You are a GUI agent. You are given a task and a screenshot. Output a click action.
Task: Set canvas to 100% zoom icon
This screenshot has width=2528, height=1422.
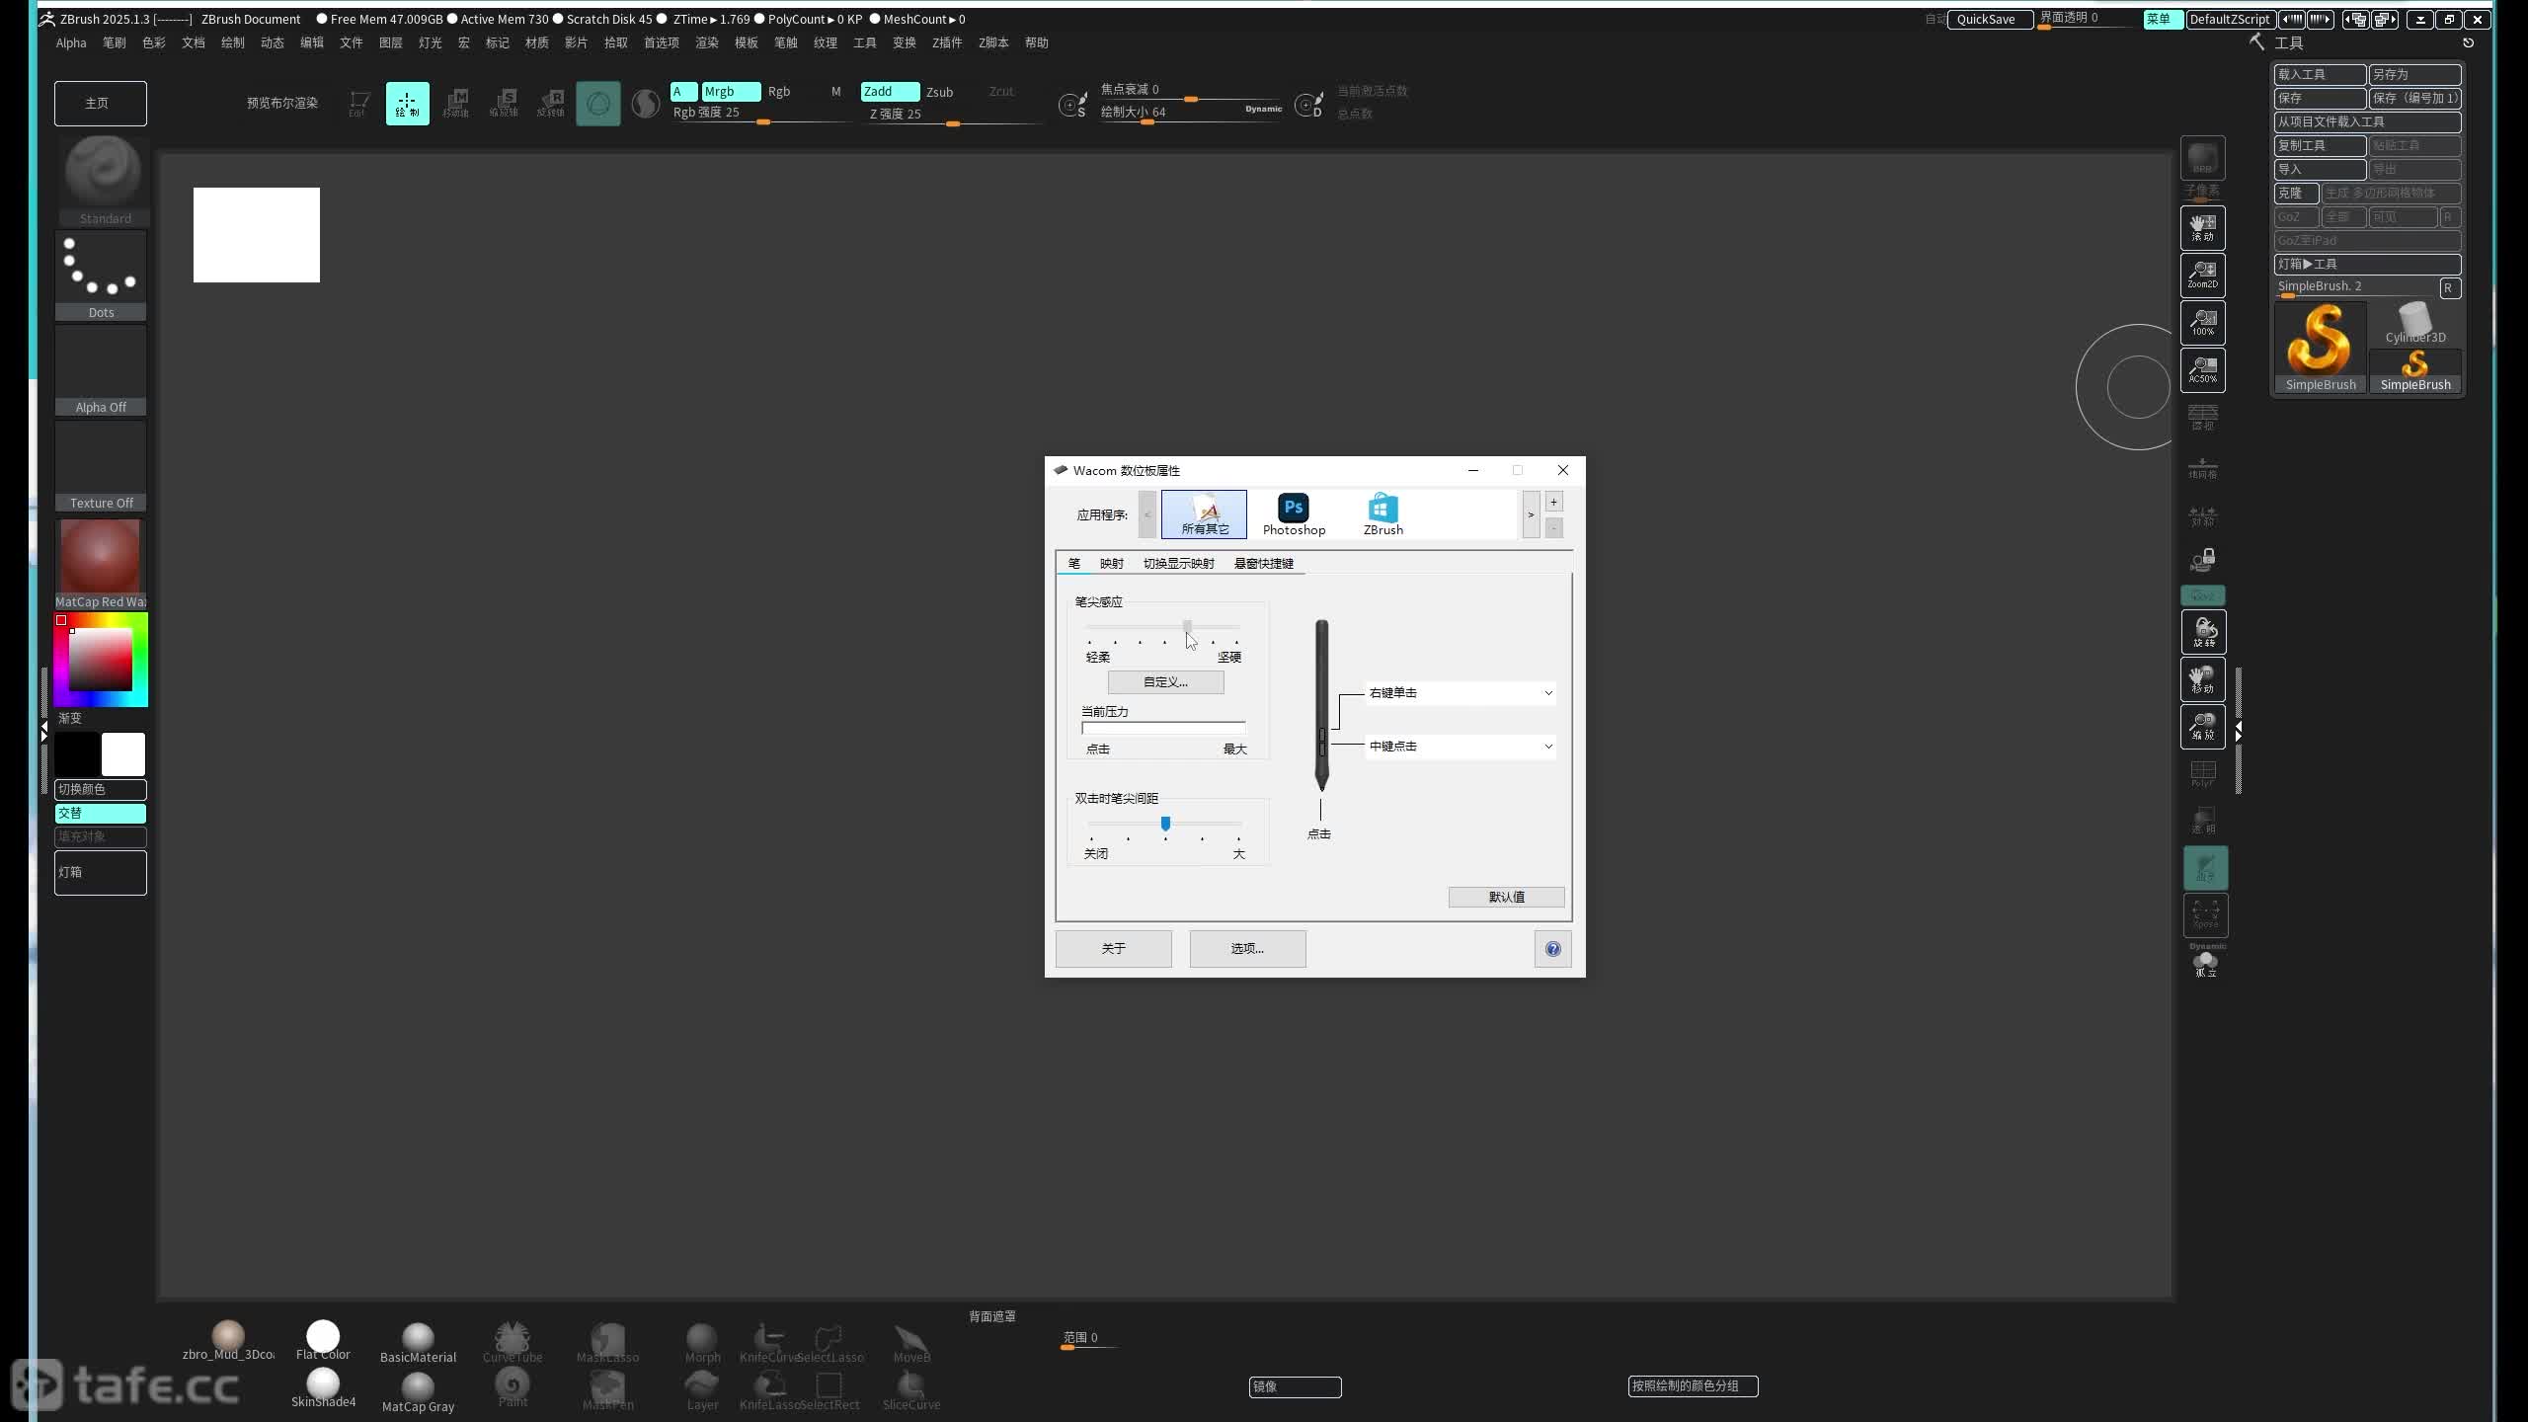click(2203, 323)
